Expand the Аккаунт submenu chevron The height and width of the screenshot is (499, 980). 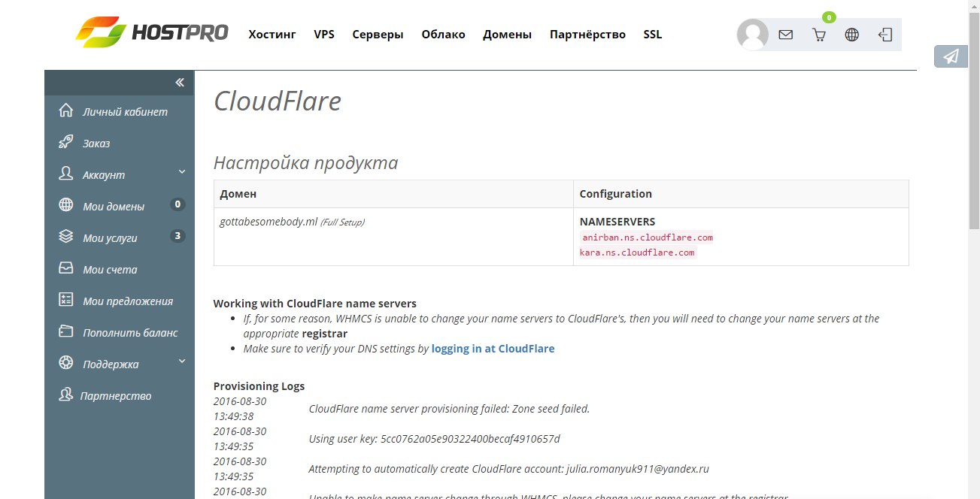[x=182, y=172]
